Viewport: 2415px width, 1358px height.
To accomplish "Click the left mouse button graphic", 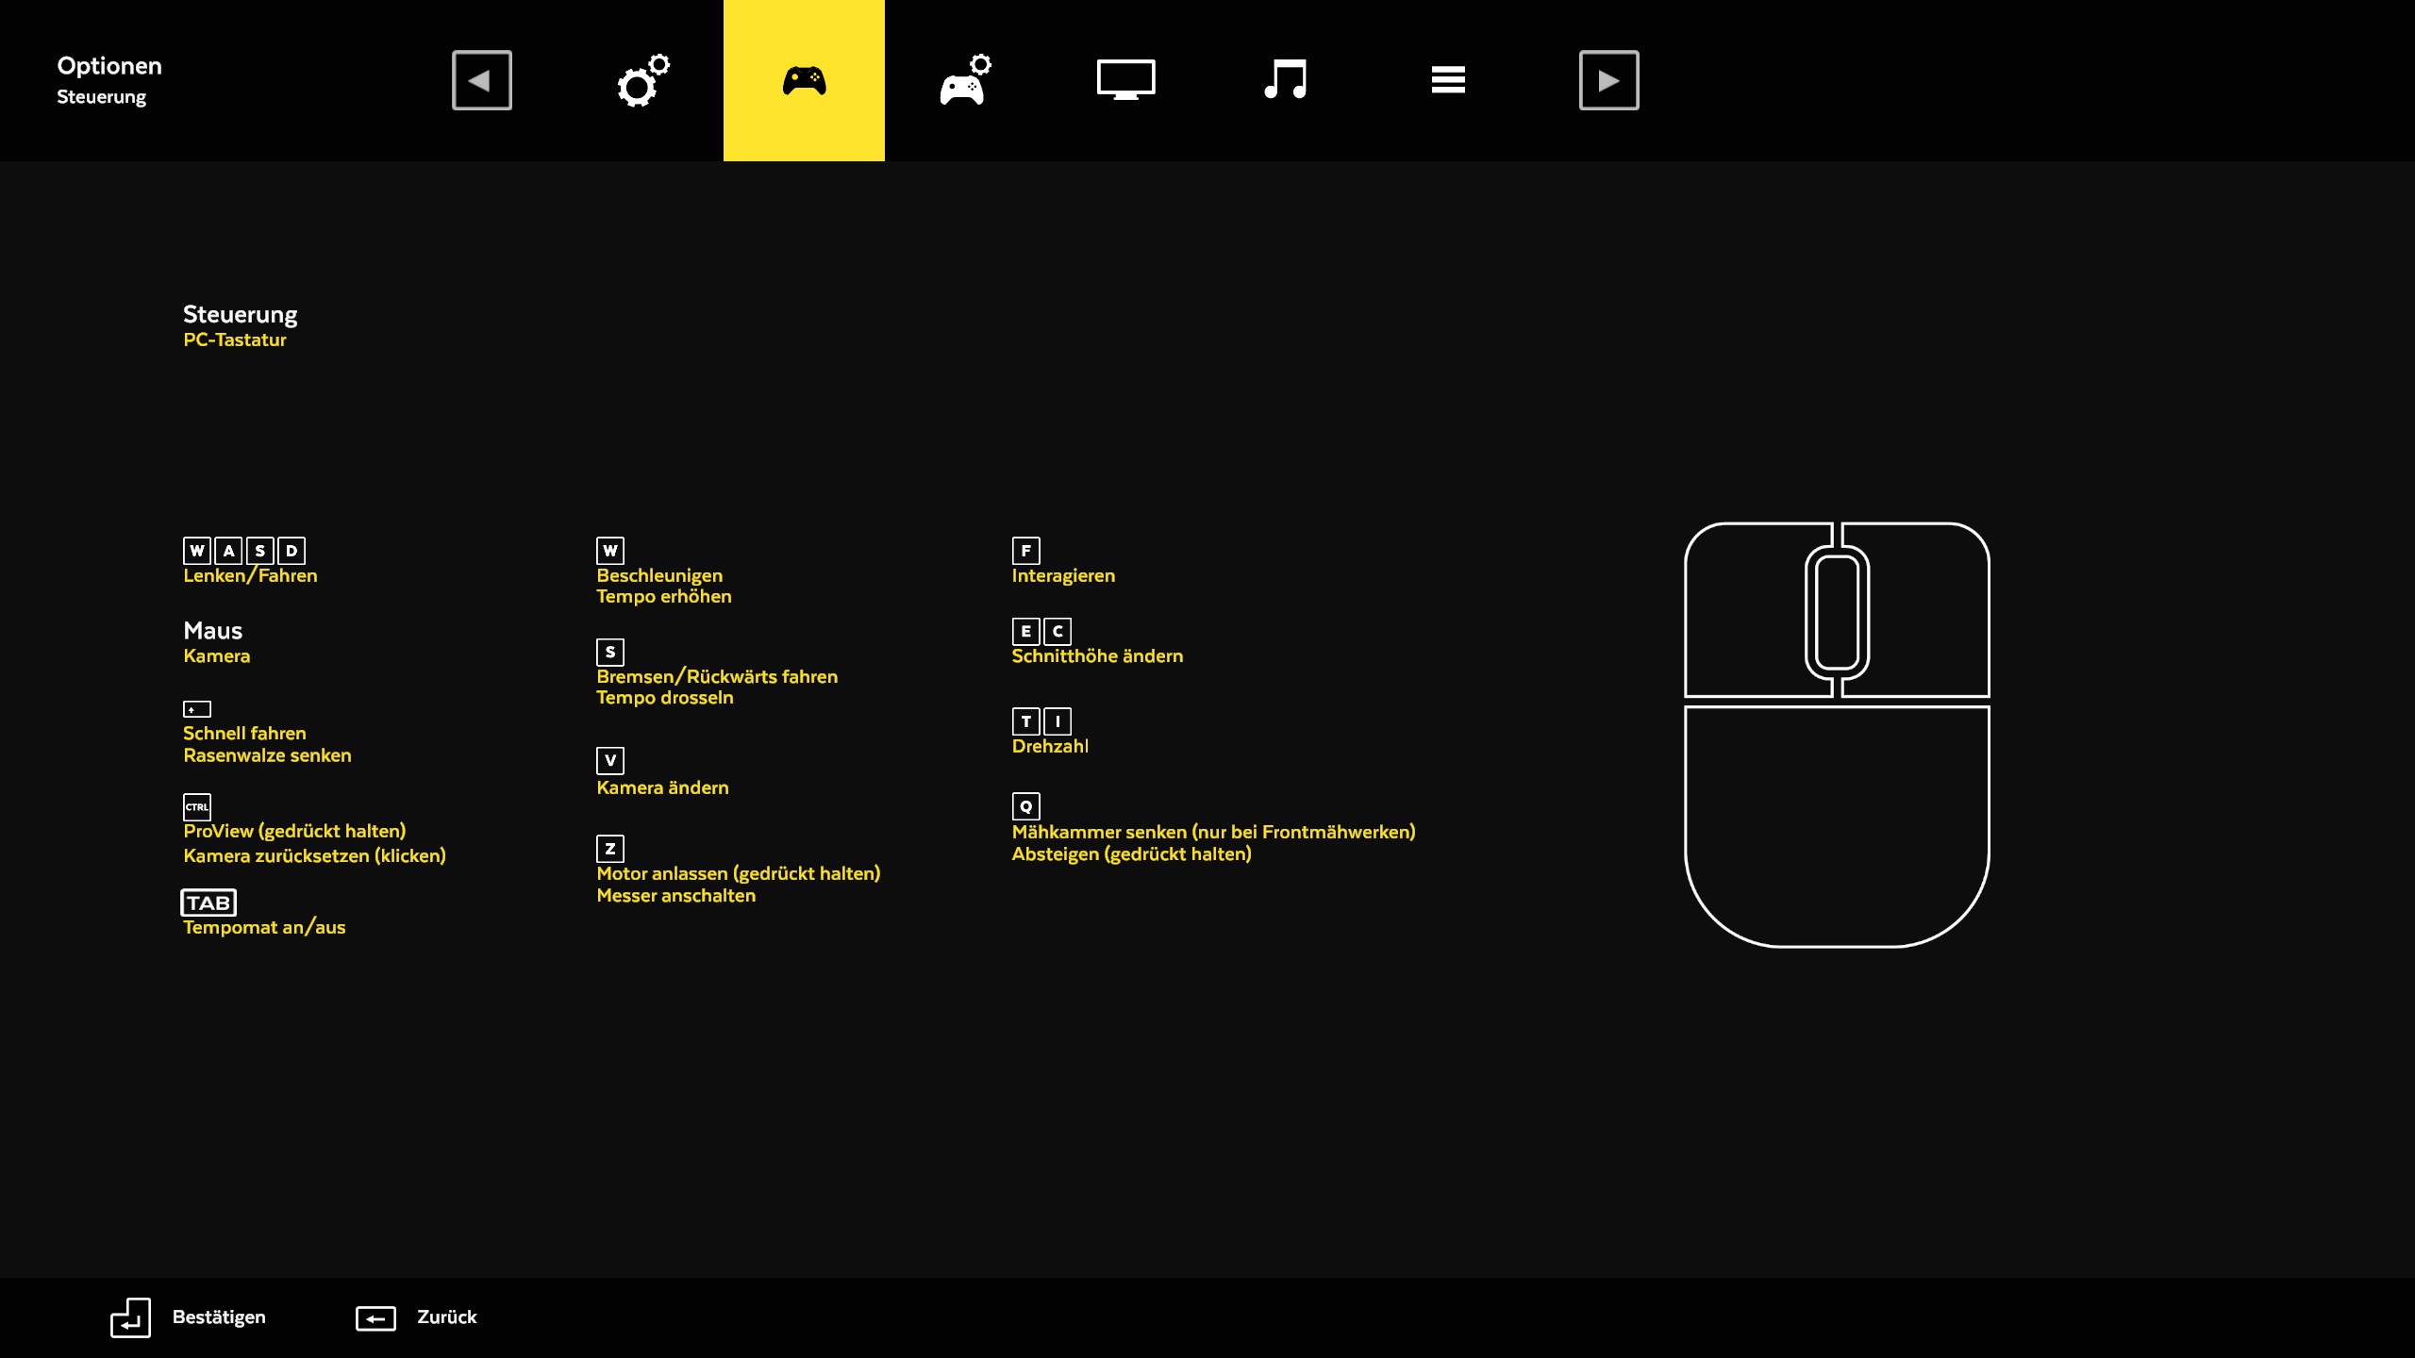I will (1745, 611).
